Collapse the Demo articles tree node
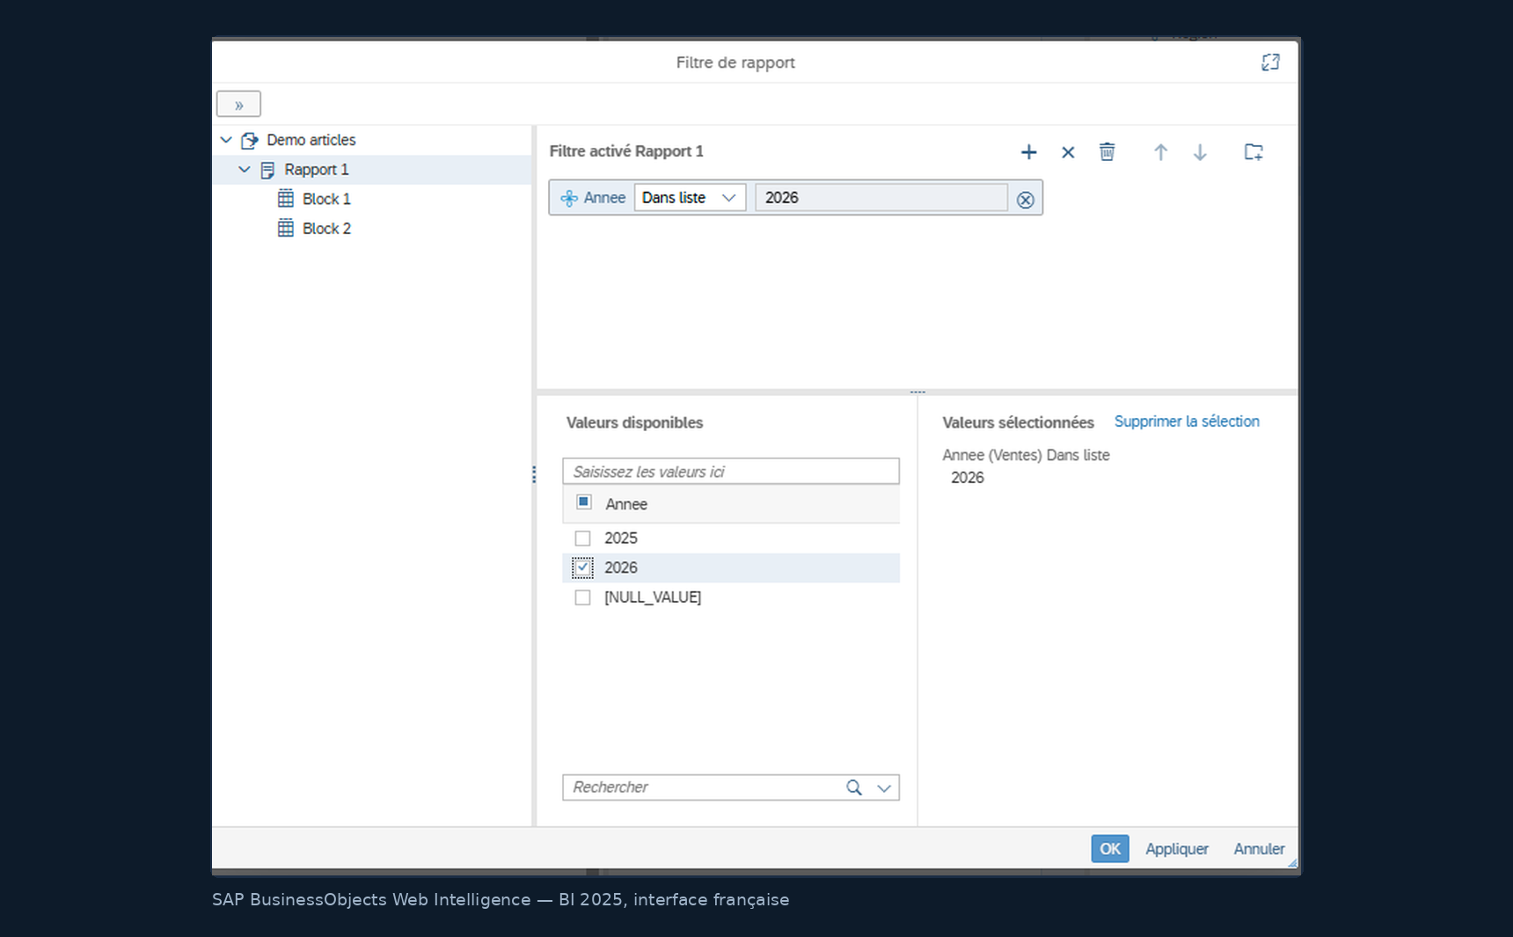The height and width of the screenshot is (937, 1513). coord(226,140)
